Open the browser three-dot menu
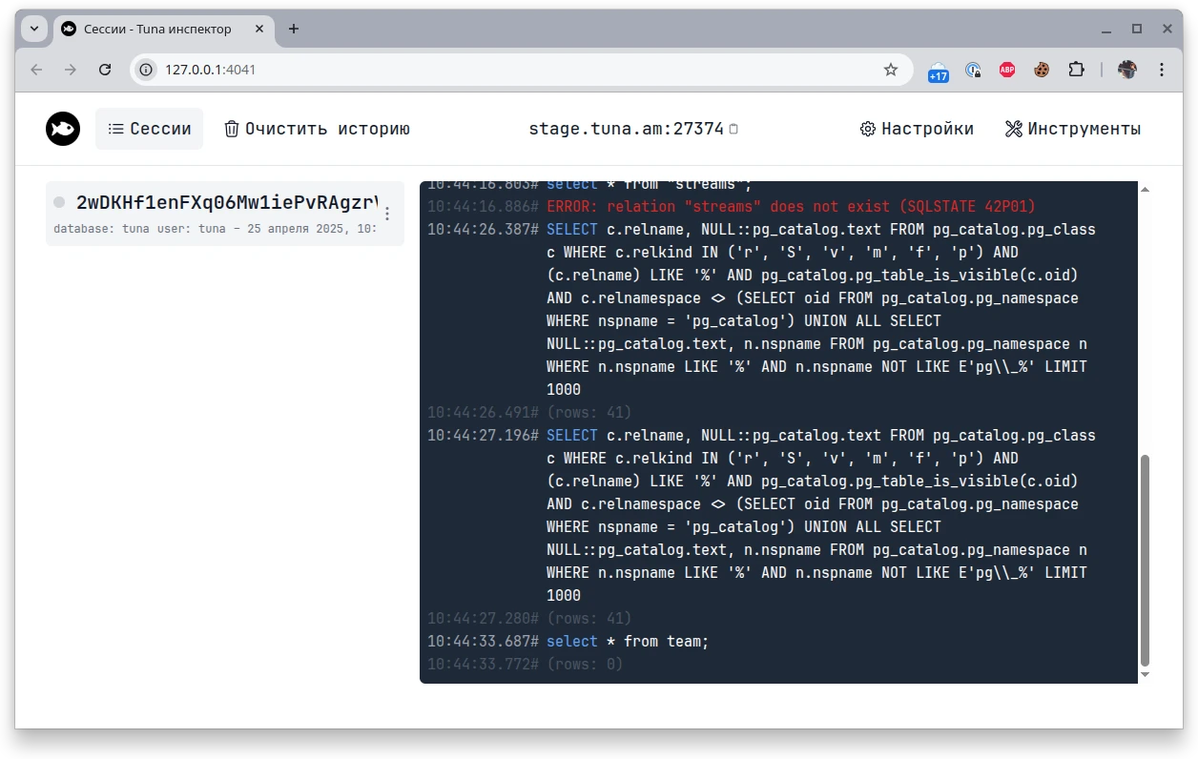This screenshot has width=1198, height=759. (1162, 70)
